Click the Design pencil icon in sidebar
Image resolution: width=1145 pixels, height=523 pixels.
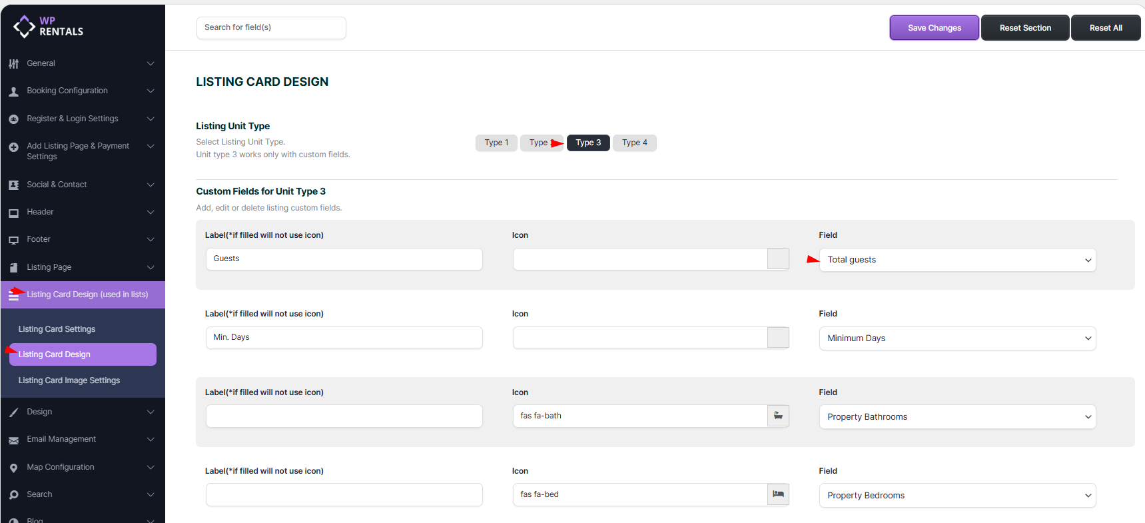[x=13, y=412]
